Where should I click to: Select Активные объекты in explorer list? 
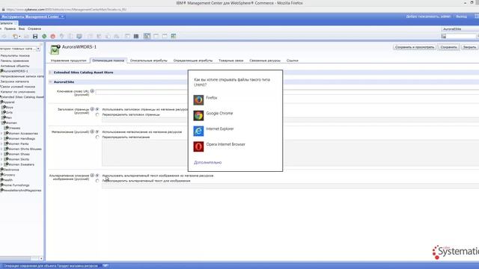[15, 66]
